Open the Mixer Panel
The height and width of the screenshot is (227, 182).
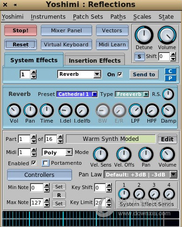(x=66, y=30)
